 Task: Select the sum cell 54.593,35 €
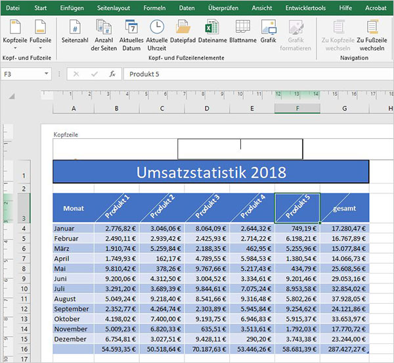coord(117,349)
